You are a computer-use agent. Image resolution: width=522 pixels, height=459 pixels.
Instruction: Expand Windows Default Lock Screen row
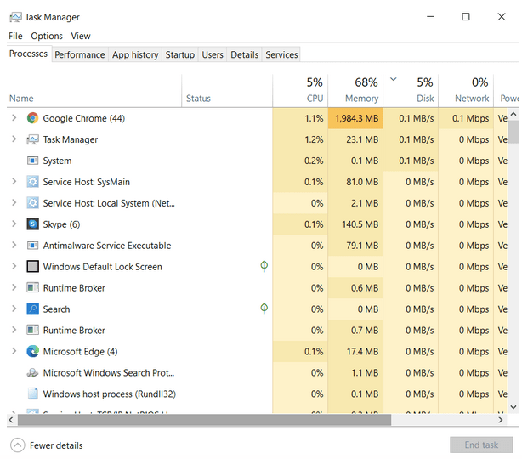pos(14,266)
